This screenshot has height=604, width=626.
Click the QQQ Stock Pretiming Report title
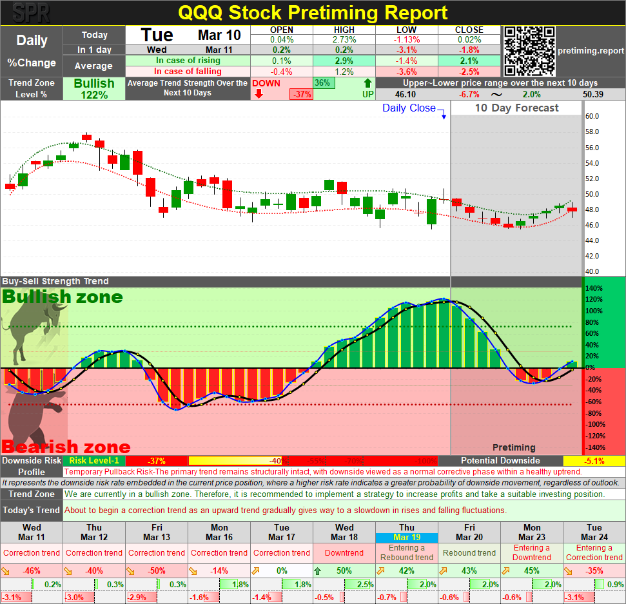click(x=313, y=13)
